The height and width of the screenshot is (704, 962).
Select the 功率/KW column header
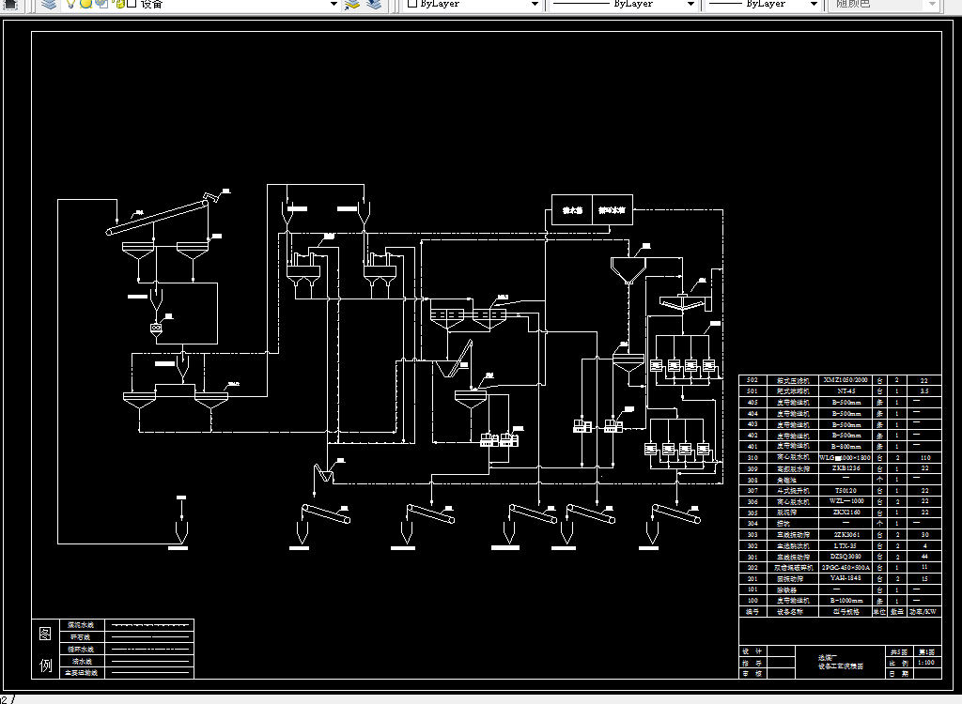(x=923, y=612)
